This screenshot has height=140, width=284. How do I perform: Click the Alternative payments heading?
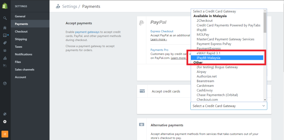pos(167,125)
